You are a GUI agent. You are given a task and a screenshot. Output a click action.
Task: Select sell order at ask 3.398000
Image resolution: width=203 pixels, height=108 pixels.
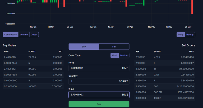pos(165,92)
